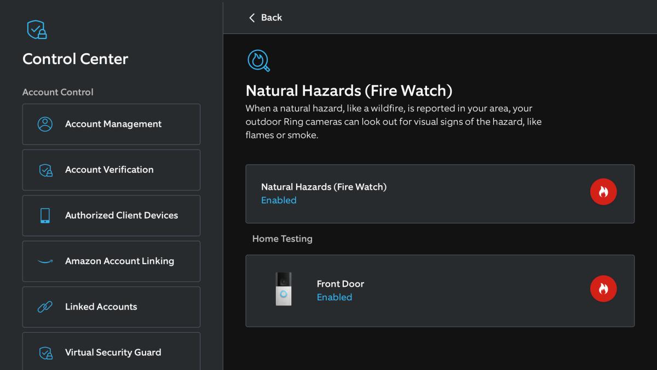Go Back to the previous page

266,18
